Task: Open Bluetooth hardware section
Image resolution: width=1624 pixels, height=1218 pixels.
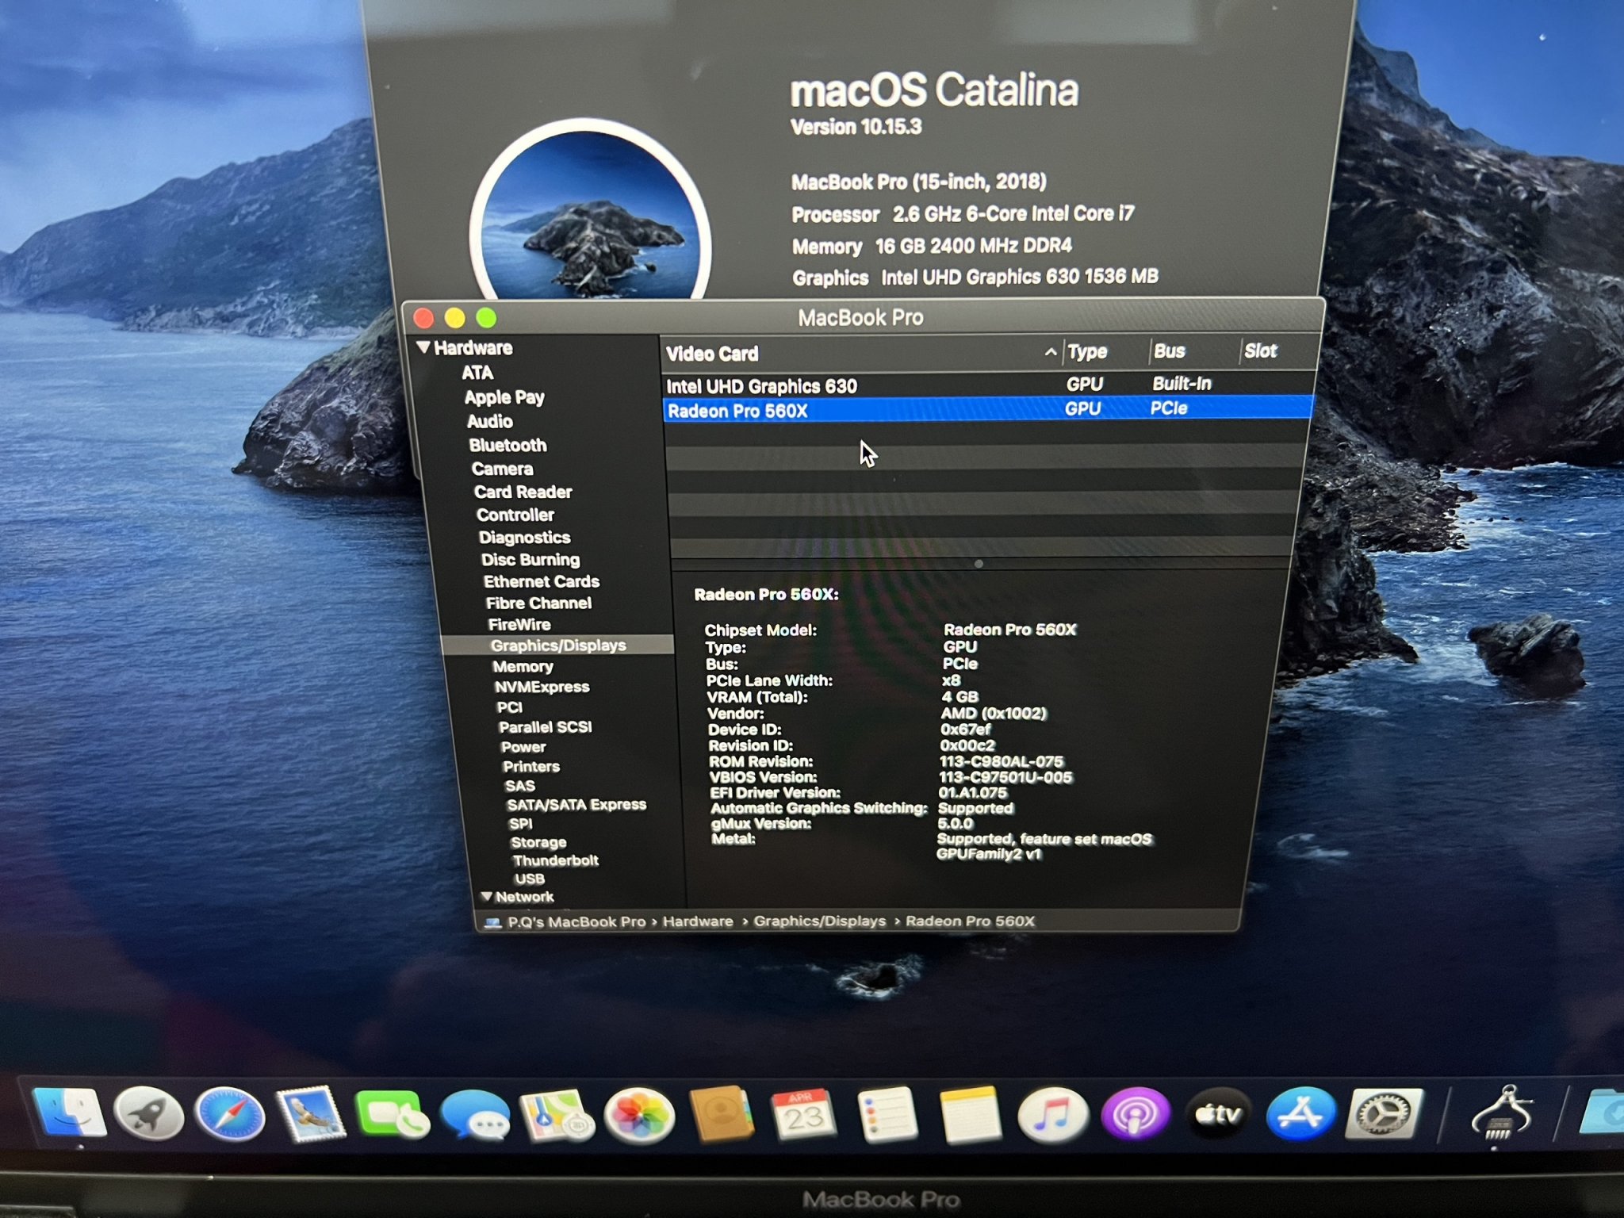Action: 507,446
